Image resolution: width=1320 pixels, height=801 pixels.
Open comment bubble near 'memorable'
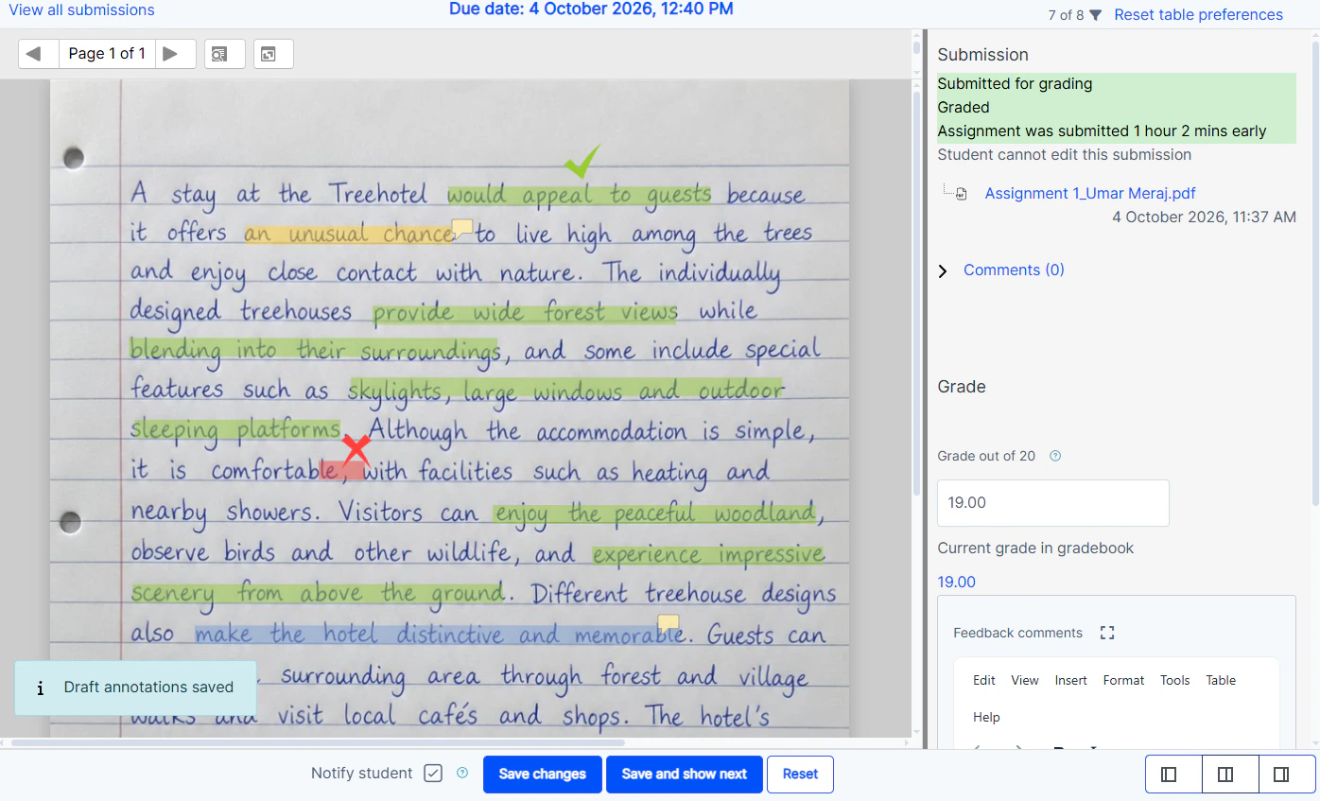point(669,624)
